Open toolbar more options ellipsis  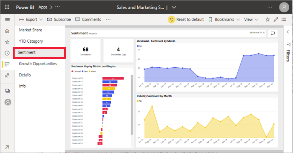pos(108,19)
